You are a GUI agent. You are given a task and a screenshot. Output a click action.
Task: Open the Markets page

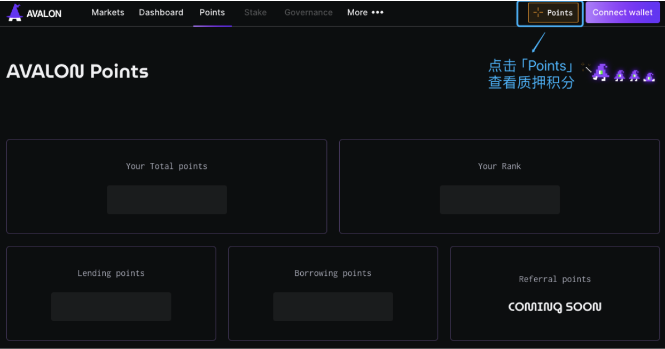[107, 12]
